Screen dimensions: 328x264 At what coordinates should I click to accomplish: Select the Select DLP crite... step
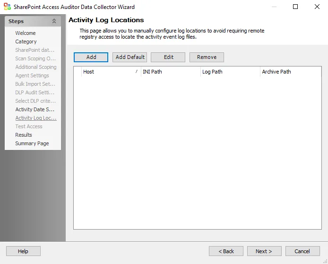(x=35, y=101)
